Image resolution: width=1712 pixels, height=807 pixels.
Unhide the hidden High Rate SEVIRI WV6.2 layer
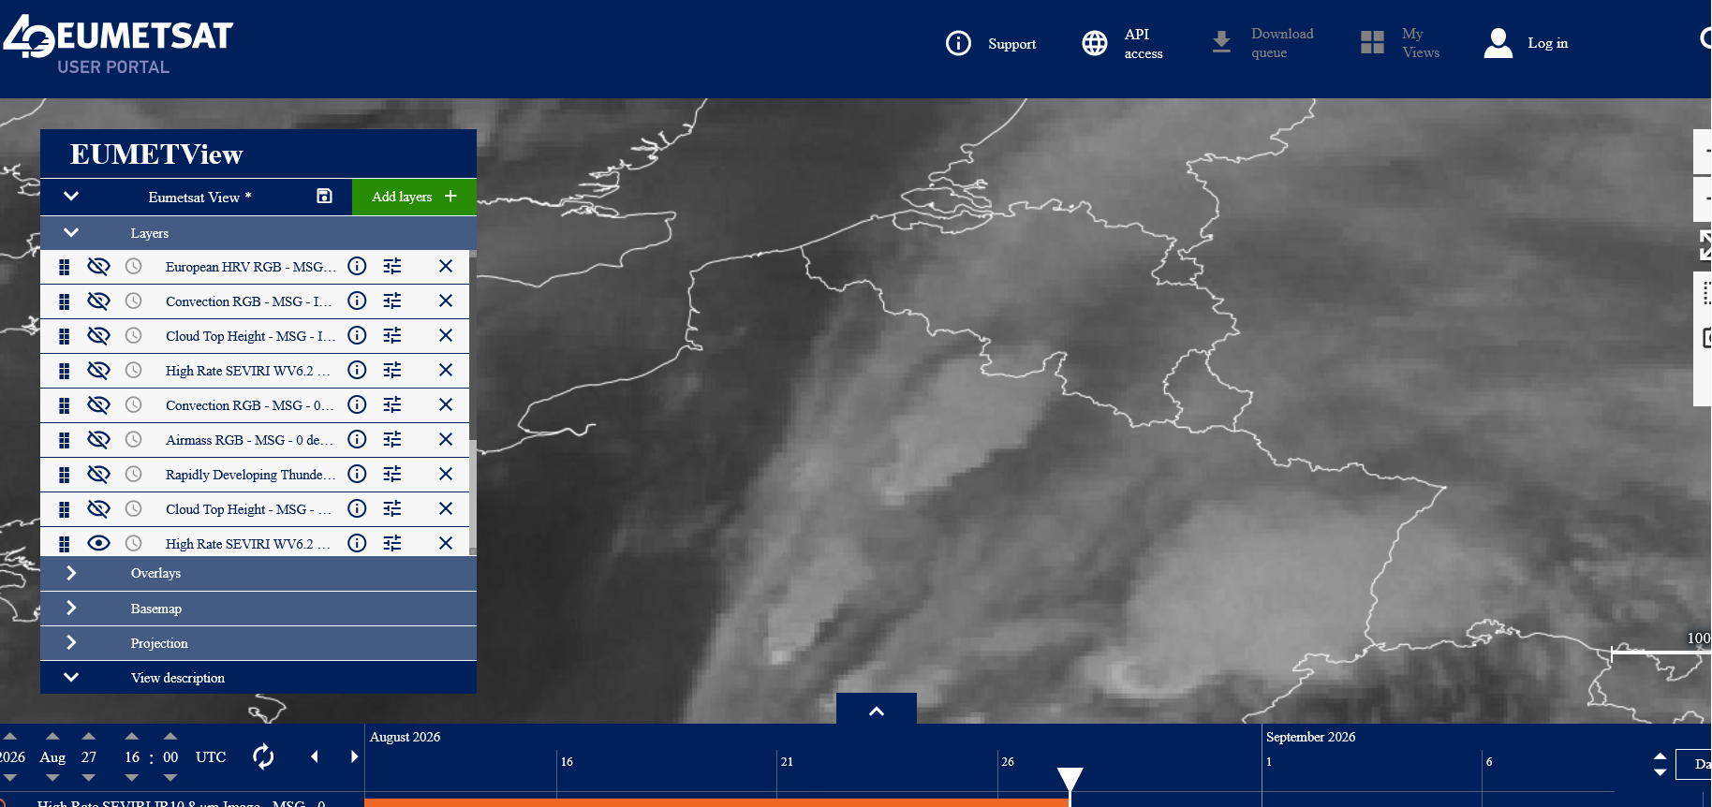pos(98,370)
